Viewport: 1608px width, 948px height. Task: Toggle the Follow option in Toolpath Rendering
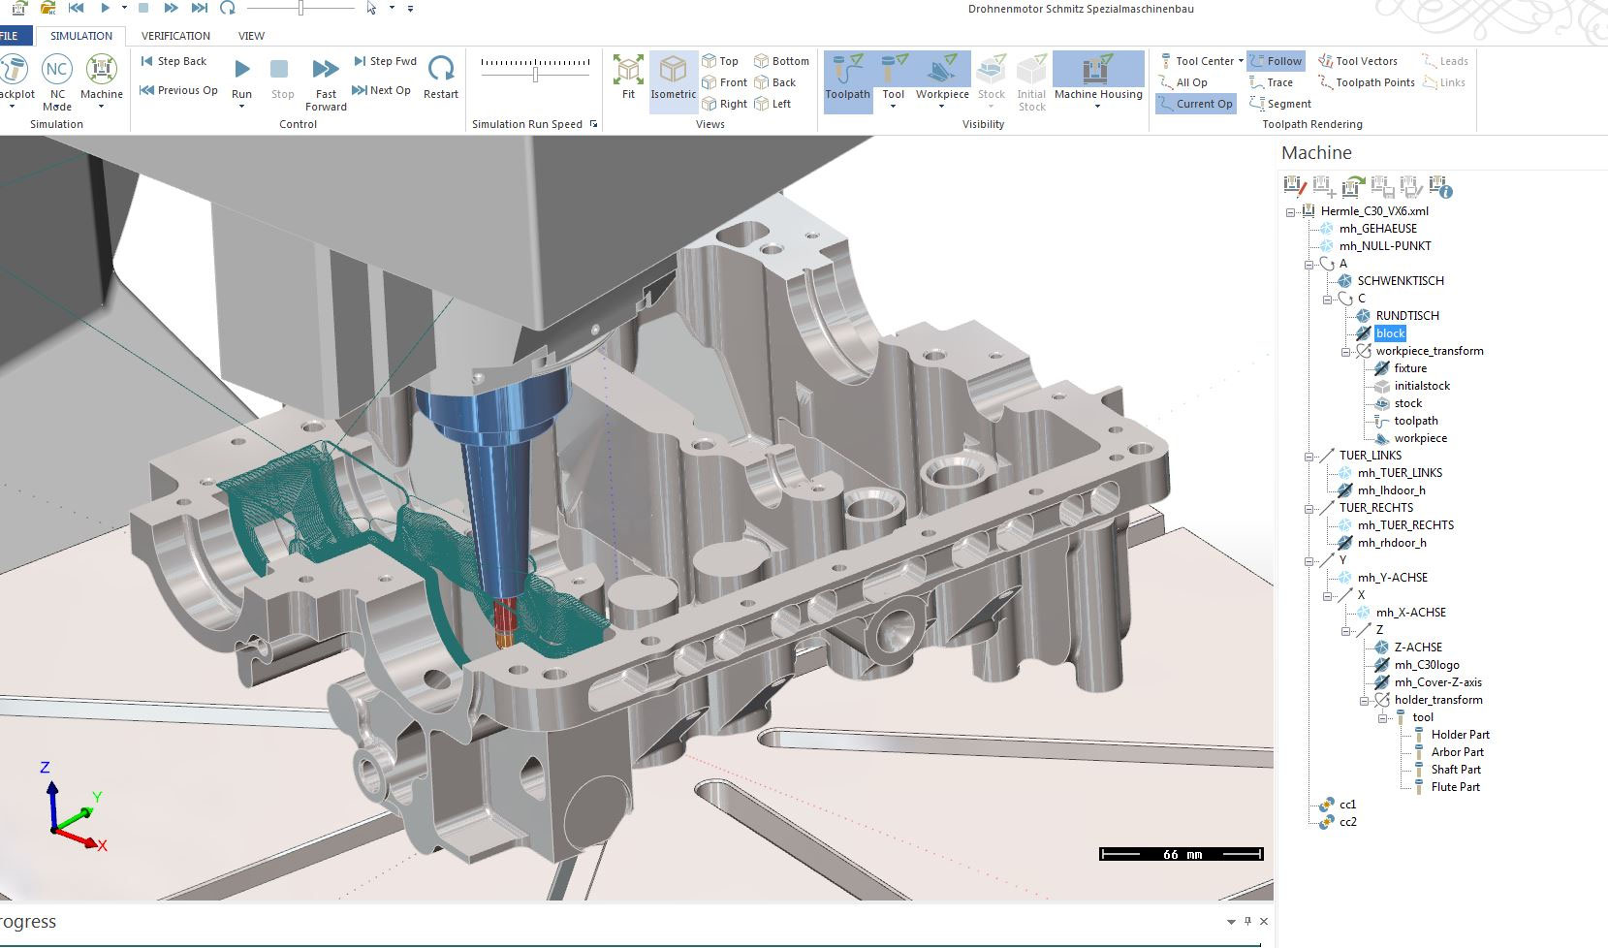[1276, 60]
